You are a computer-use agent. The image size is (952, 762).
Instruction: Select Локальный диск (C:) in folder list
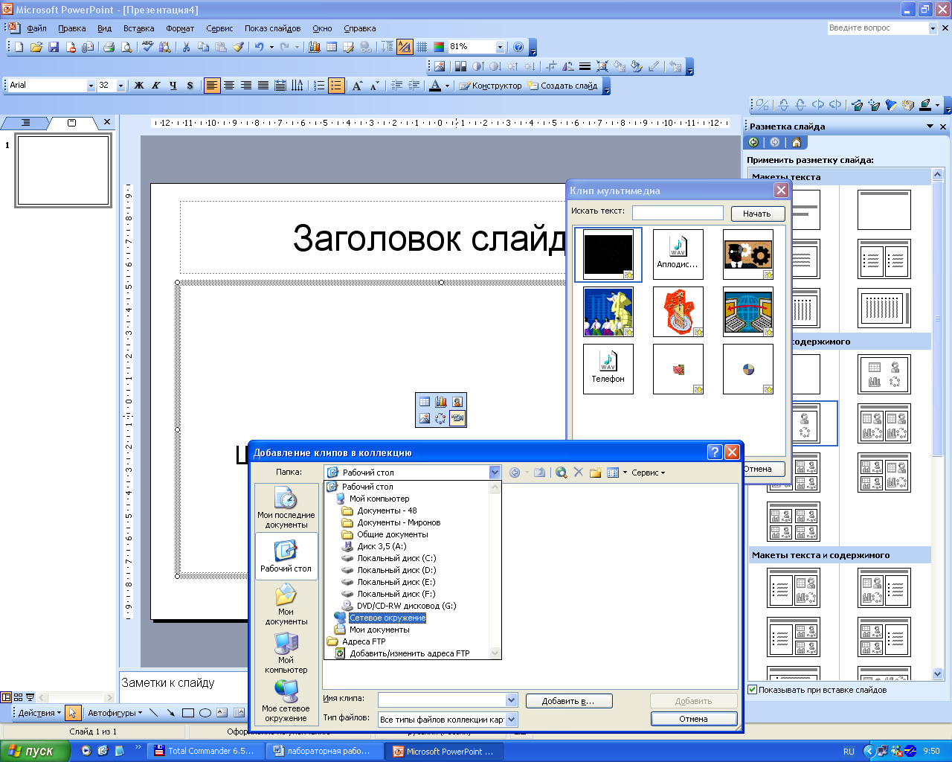(396, 558)
